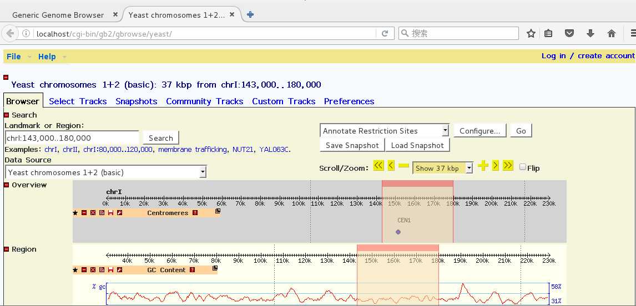Download GC Content track data with save icon
The image size is (636, 306).
(x=111, y=270)
